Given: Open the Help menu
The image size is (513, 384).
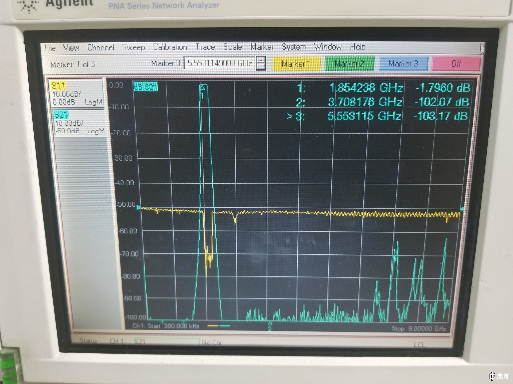Looking at the screenshot, I should [x=357, y=47].
